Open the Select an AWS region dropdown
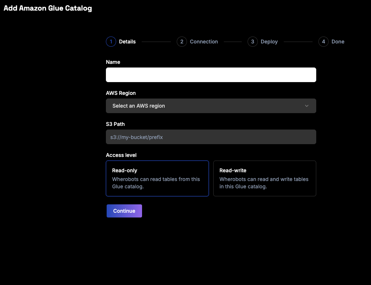Screen dimensions: 371x285 (211, 106)
